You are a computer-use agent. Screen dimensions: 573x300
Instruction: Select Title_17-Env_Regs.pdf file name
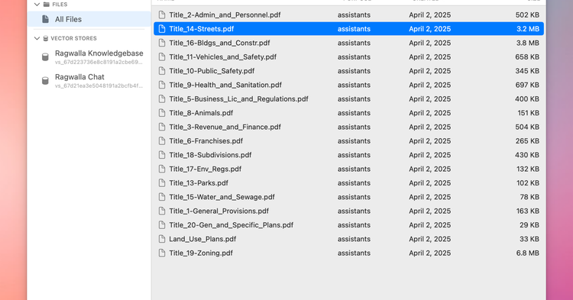tap(205, 169)
